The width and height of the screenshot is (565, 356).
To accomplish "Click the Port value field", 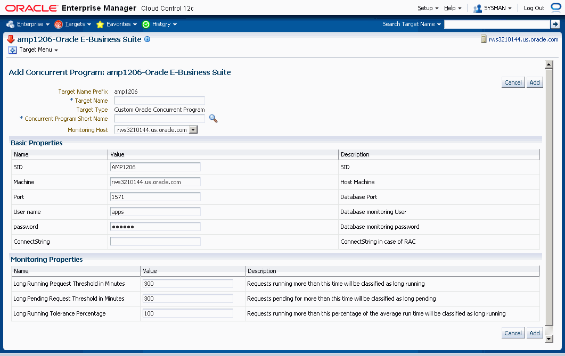I will pos(155,197).
